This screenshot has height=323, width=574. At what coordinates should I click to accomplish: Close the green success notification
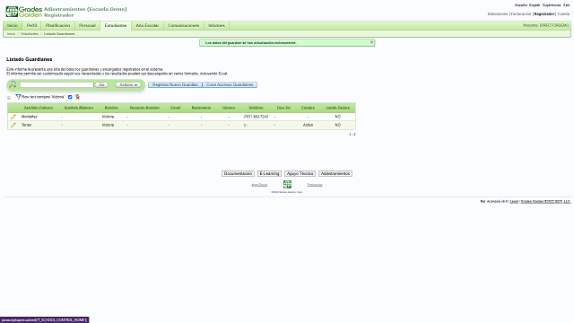(x=371, y=42)
